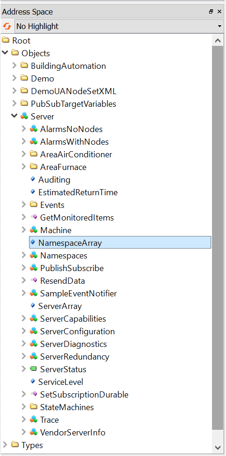Close the Address Space panel
Image resolution: width=226 pixels, height=456 pixels.
pos(219,12)
